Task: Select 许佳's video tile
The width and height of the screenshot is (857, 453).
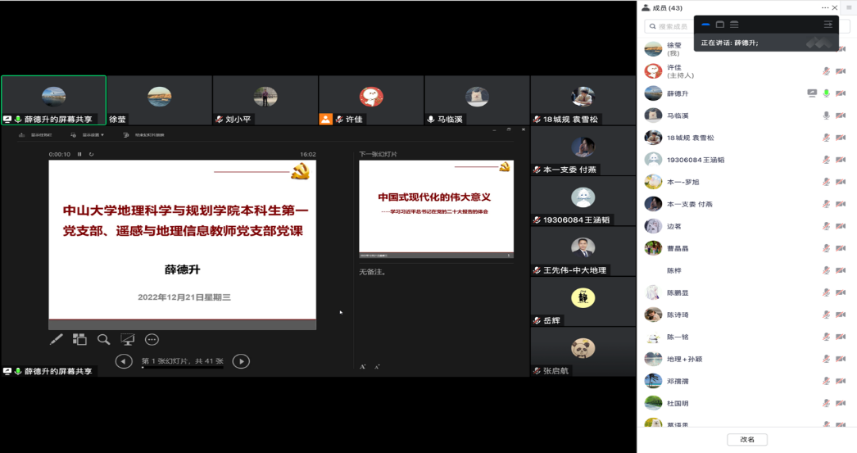Action: coord(371,100)
